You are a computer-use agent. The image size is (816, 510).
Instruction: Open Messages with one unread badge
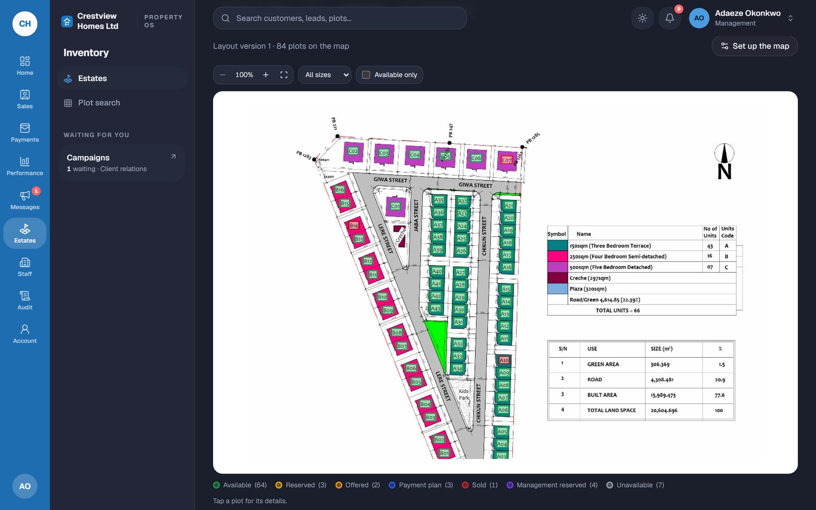tap(24, 200)
